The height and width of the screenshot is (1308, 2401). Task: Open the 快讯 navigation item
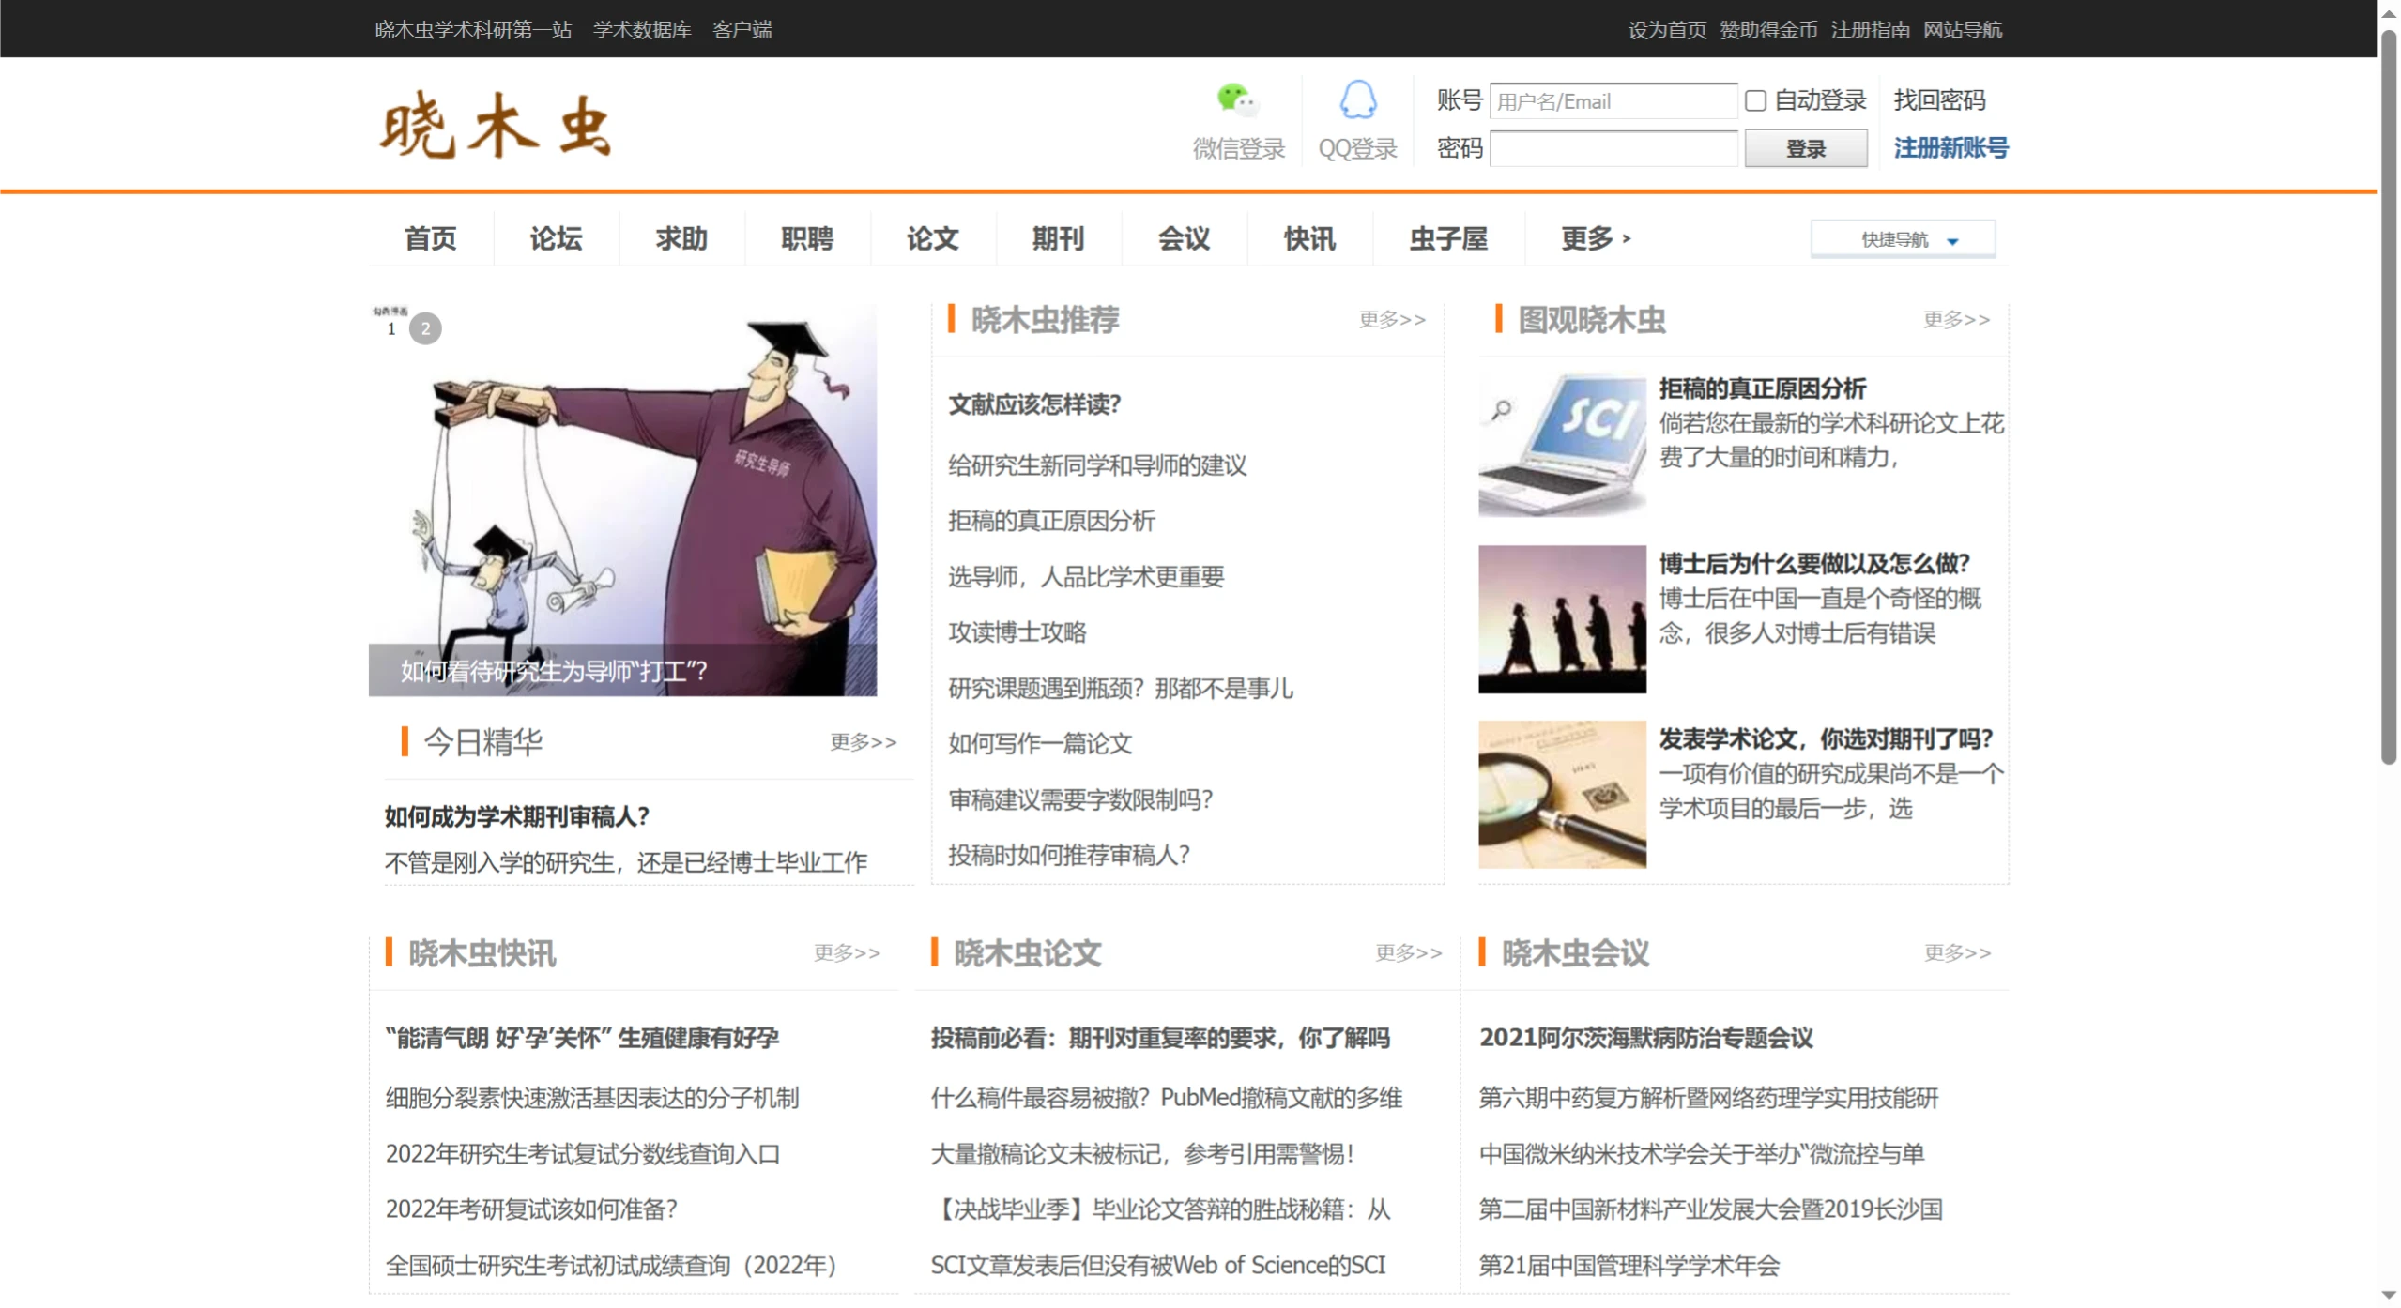click(x=1309, y=238)
